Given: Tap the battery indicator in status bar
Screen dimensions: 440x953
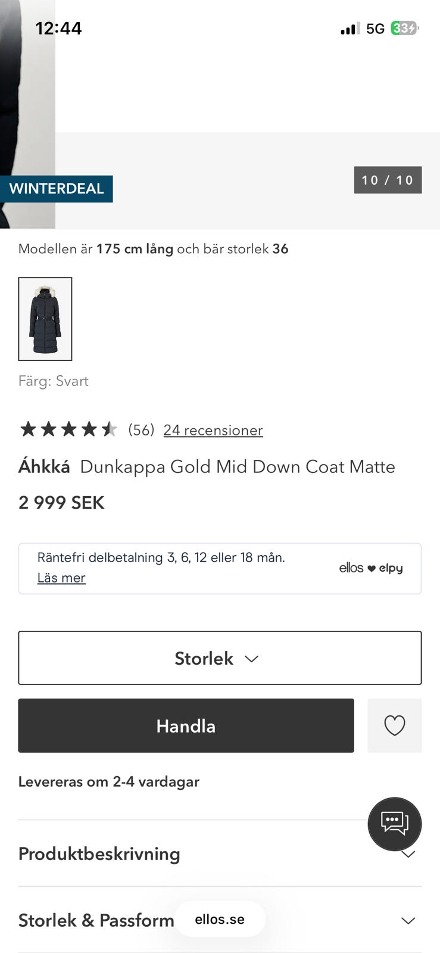Looking at the screenshot, I should pyautogui.click(x=404, y=28).
